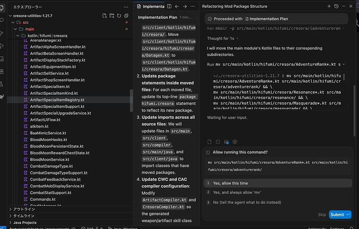Expand the 'Ran mkdir' command row

[276, 29]
